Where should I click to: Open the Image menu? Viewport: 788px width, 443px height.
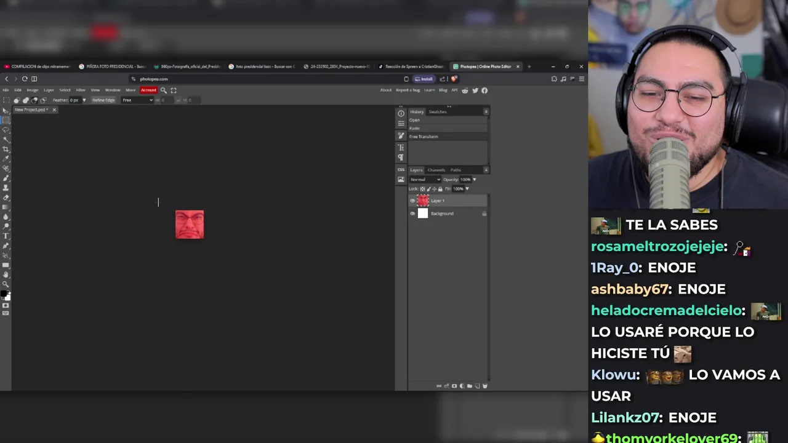pyautogui.click(x=32, y=90)
